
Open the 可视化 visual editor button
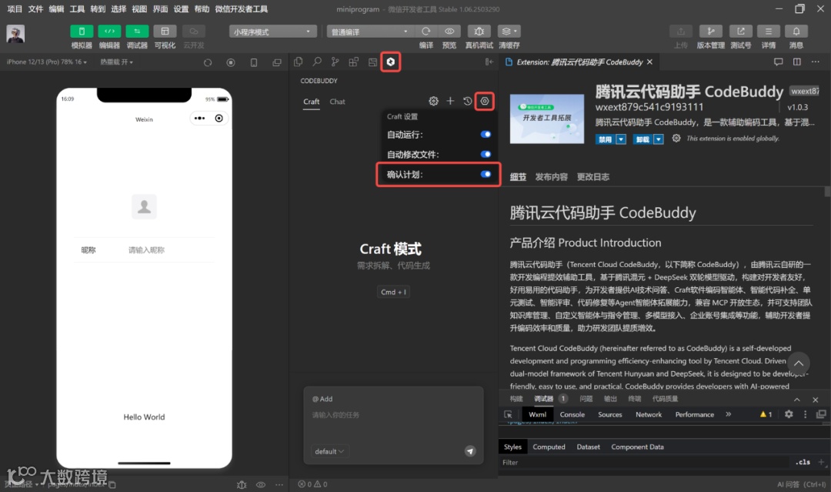pyautogui.click(x=165, y=32)
